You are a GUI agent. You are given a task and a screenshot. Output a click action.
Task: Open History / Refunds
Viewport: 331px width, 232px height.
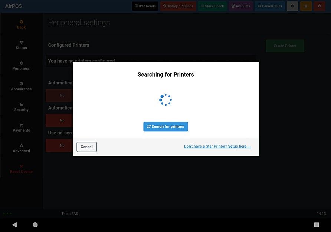tap(178, 6)
